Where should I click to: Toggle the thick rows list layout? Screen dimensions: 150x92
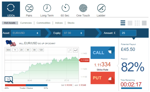123,23
